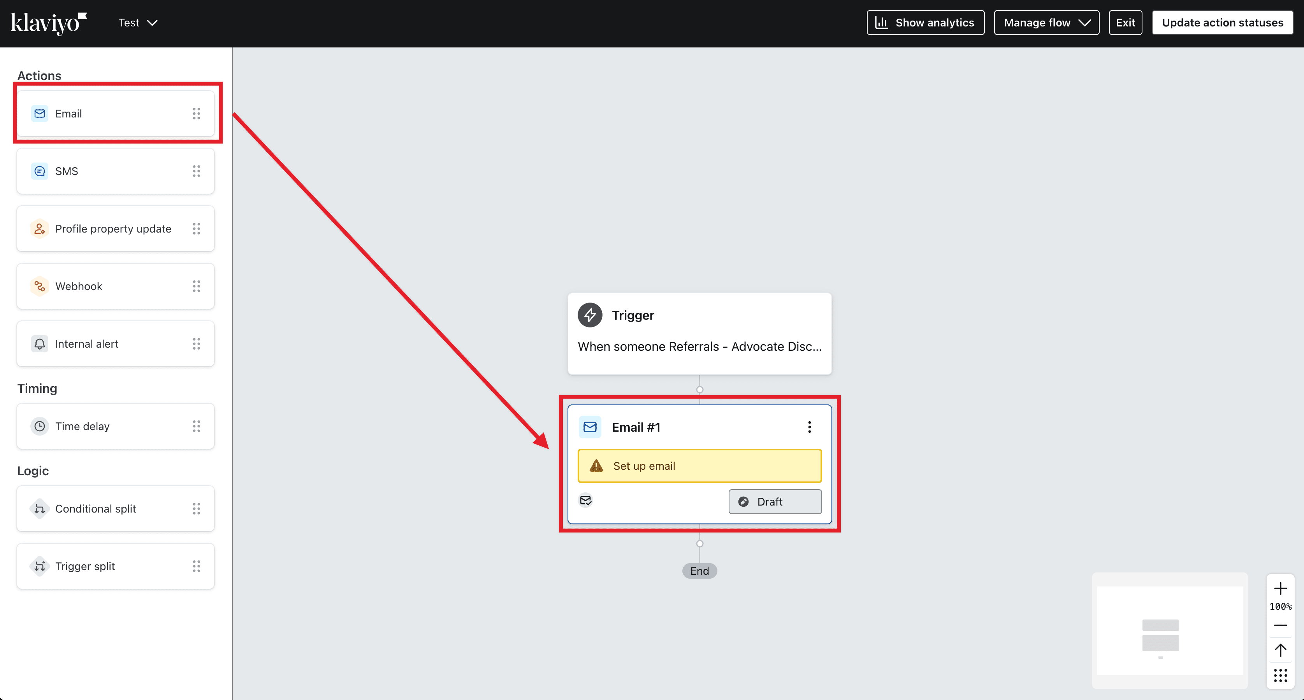1304x700 pixels.
Task: Click the up arrow canvas icon
Action: [x=1280, y=650]
